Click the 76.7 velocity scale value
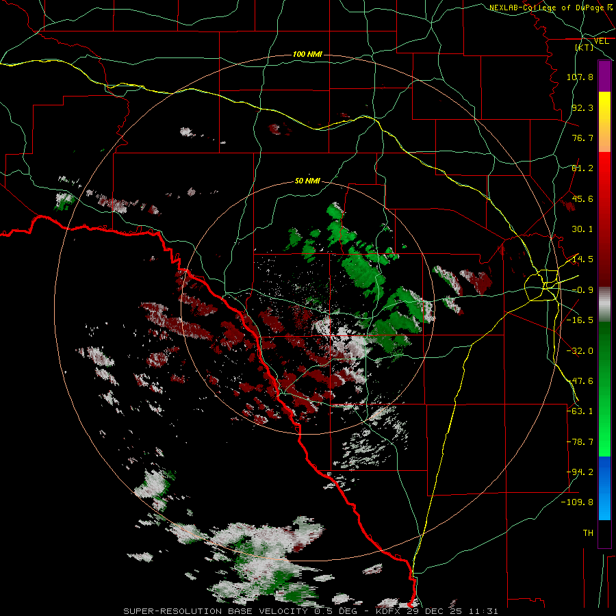The width and height of the screenshot is (616, 616). [582, 138]
